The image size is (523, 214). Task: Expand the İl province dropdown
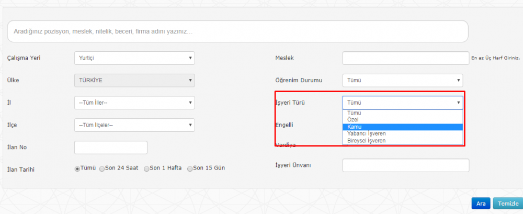134,103
